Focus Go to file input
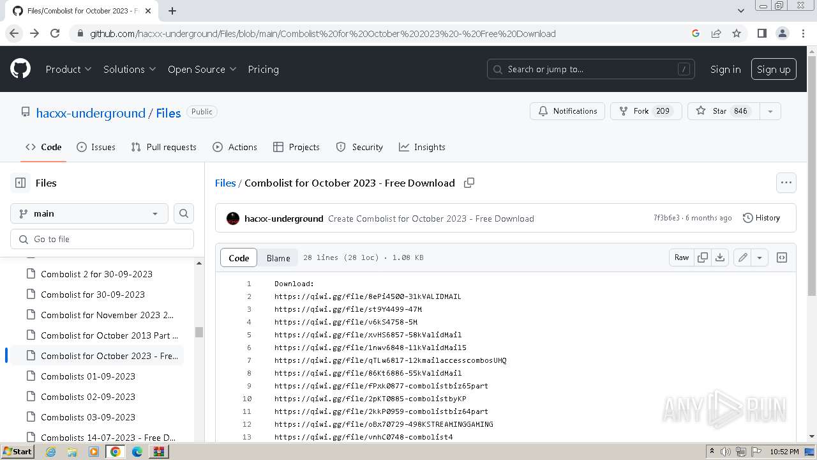The height and width of the screenshot is (460, 817). (102, 239)
